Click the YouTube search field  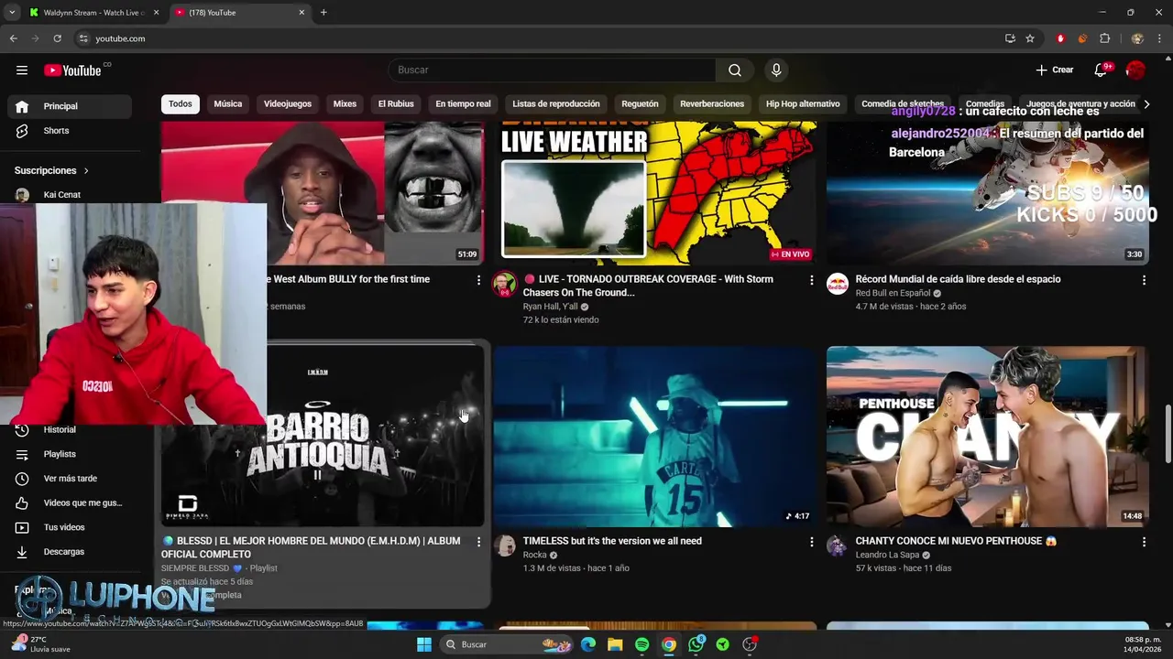pyautogui.click(x=553, y=70)
